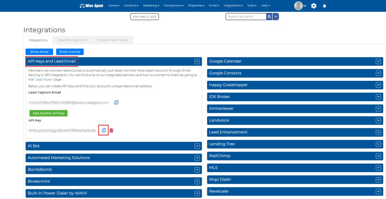Image resolution: width=386 pixels, height=199 pixels.
Task: Expand the Google Calendar integration
Action: click(378, 61)
